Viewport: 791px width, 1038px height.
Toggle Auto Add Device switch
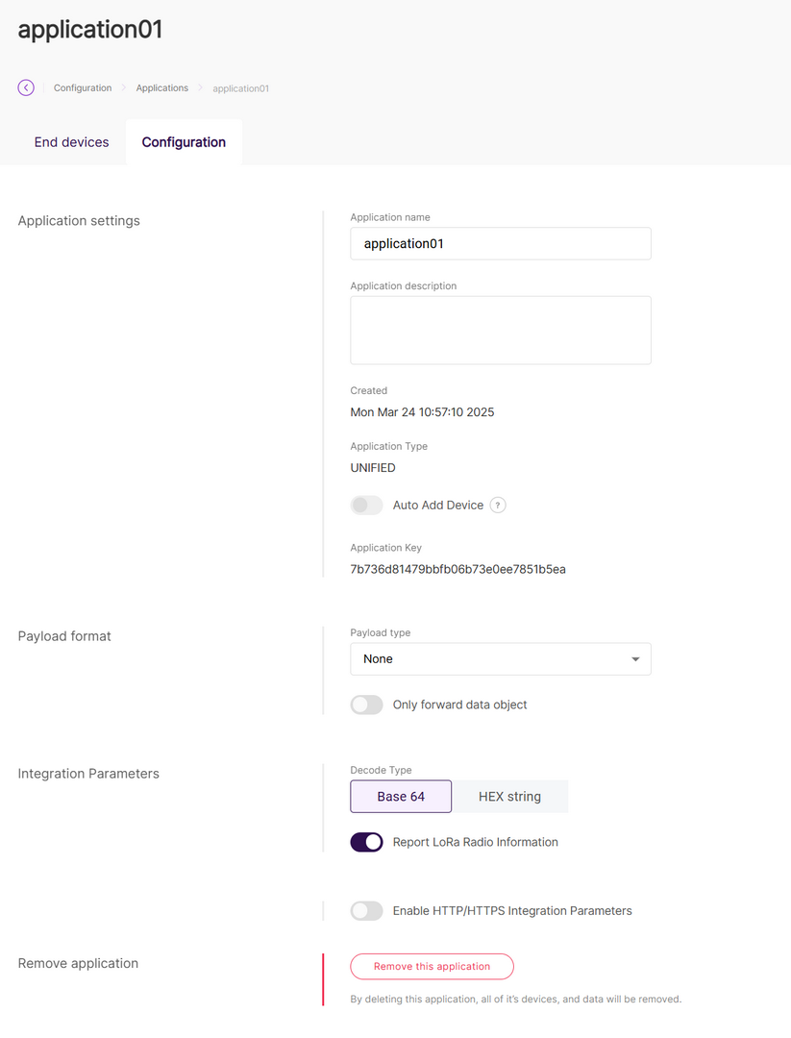pos(367,506)
